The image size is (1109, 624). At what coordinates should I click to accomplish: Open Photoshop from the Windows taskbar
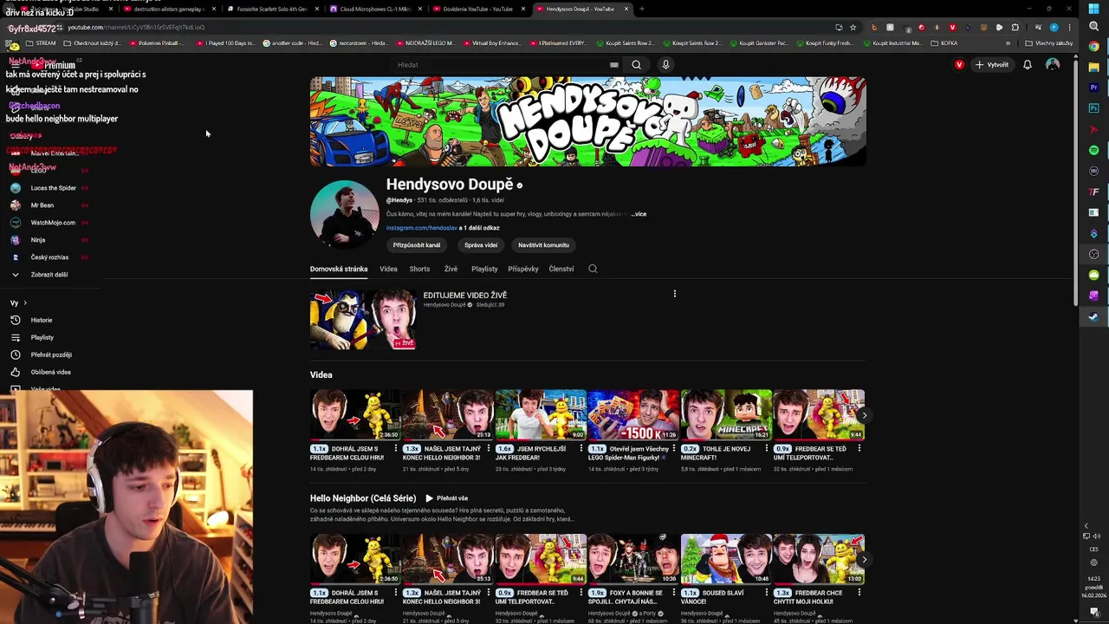click(1093, 108)
